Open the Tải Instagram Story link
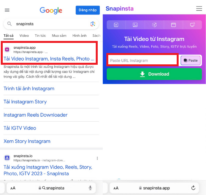The image size is (206, 195). 25,102
